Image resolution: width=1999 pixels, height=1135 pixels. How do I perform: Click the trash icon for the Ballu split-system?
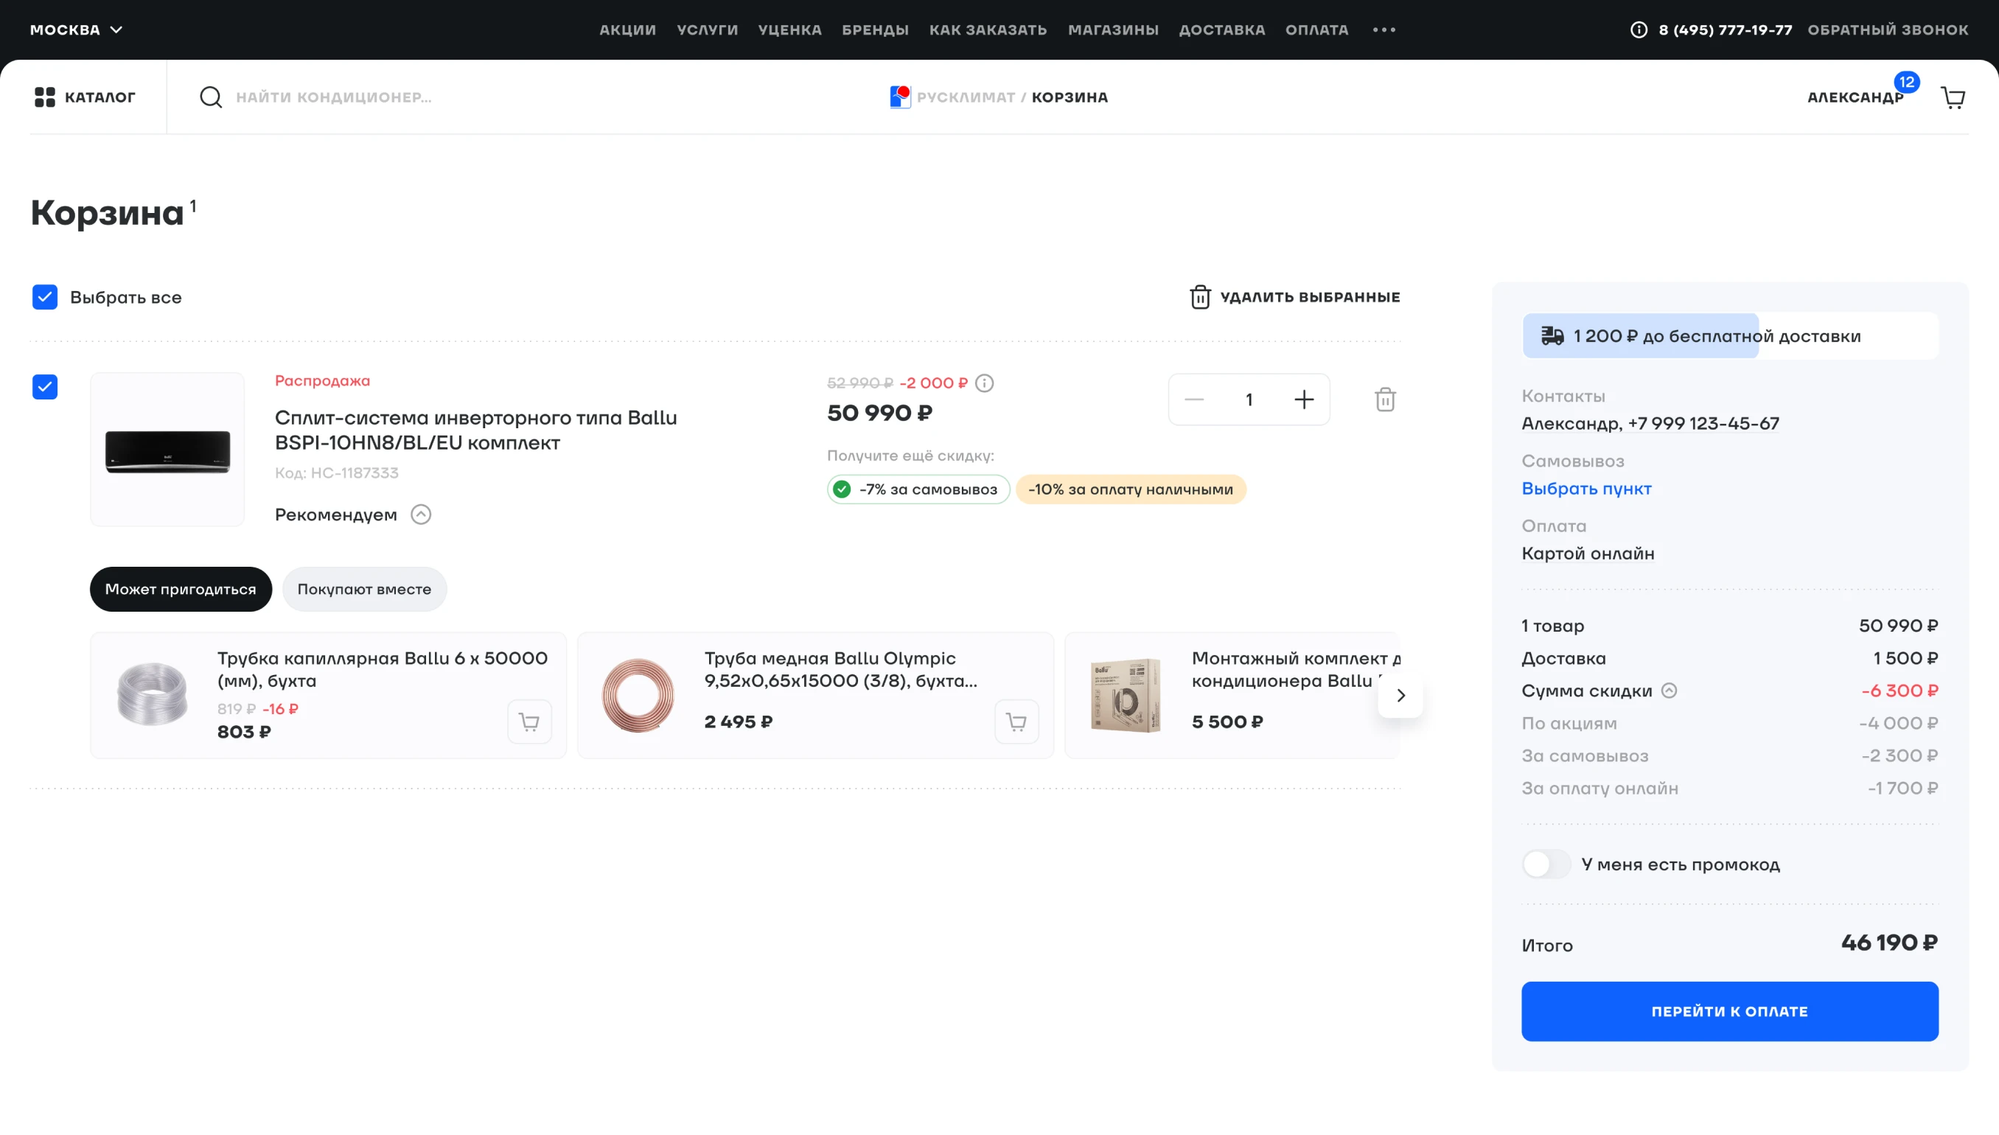tap(1385, 400)
